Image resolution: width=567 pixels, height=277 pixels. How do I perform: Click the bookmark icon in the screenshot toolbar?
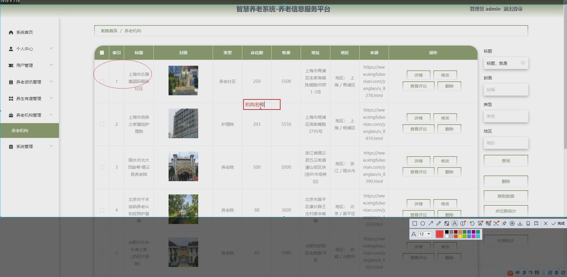coord(536,223)
